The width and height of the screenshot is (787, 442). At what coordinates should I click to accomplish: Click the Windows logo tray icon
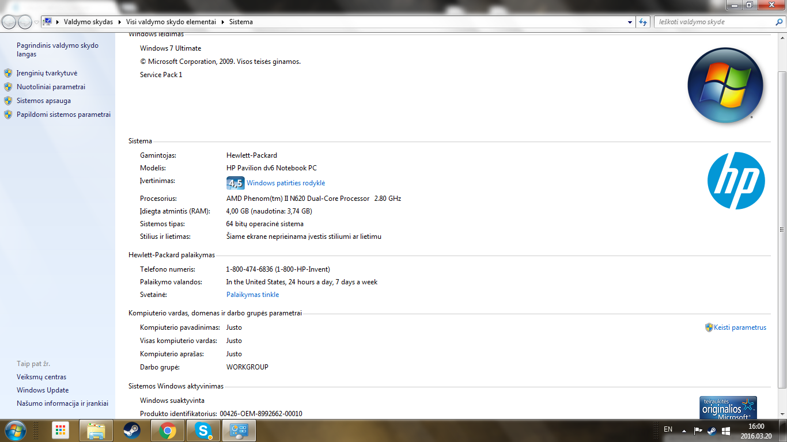click(726, 430)
